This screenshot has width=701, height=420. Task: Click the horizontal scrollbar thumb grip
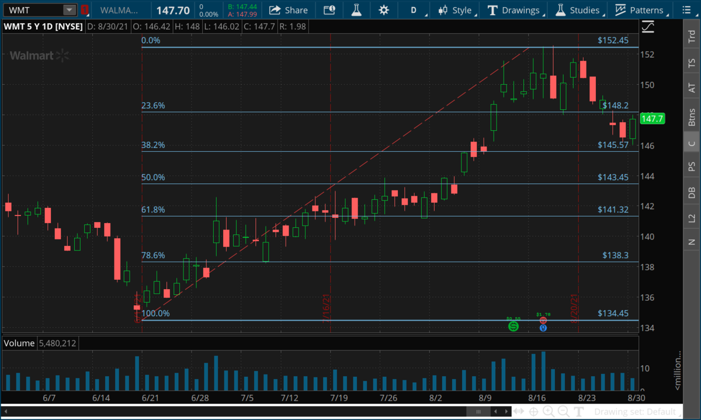coord(479,412)
